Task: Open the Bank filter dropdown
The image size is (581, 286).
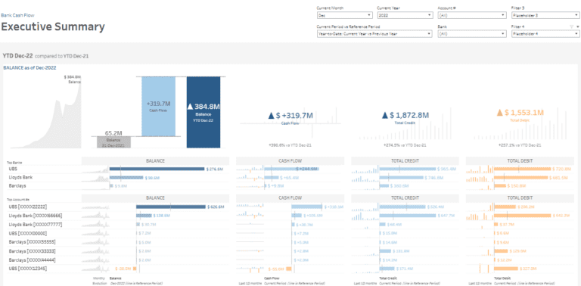Action: tap(472, 34)
